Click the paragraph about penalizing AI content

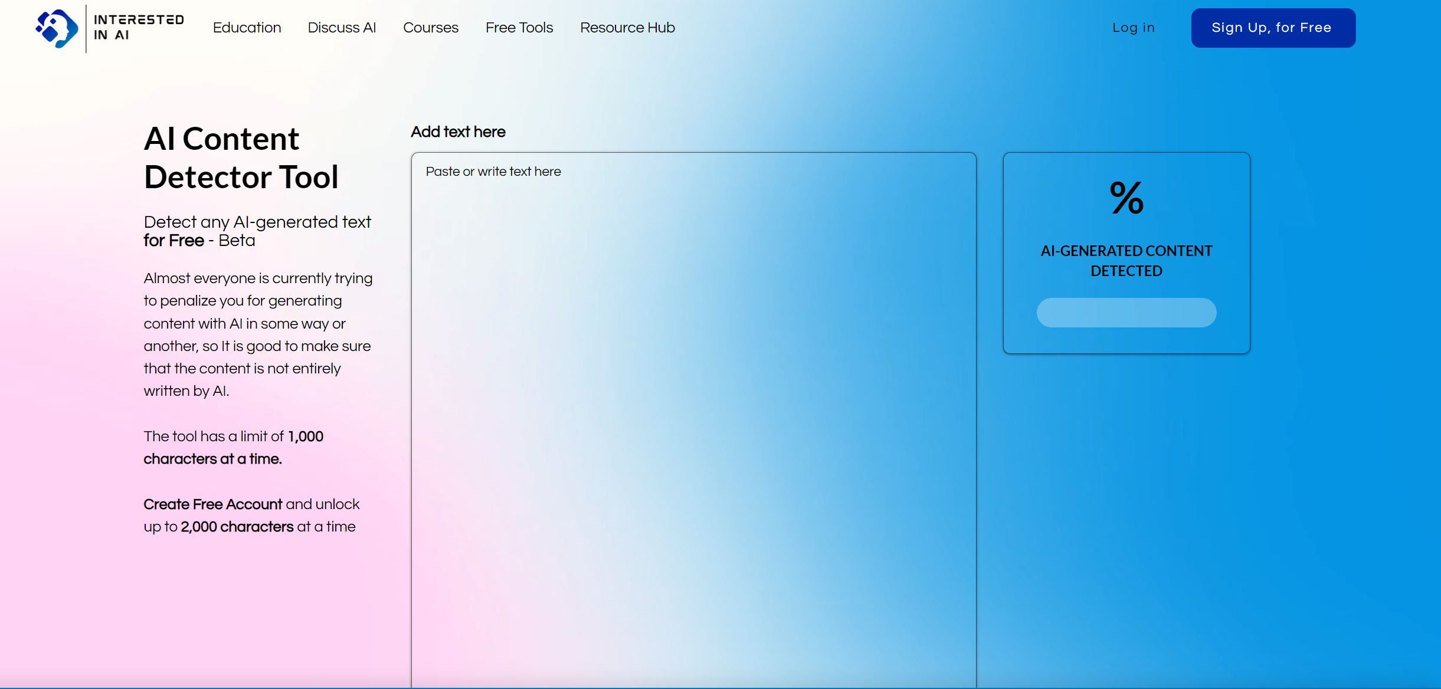point(258,334)
